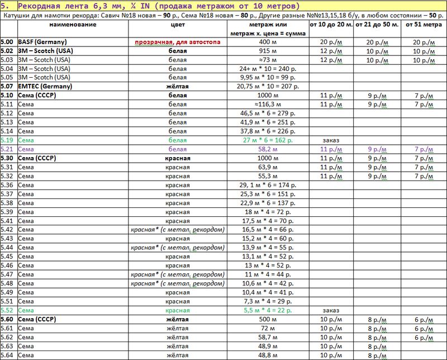
Task: Select '13,1 м * 4 = 52 р.' cell
Action: (268, 257)
